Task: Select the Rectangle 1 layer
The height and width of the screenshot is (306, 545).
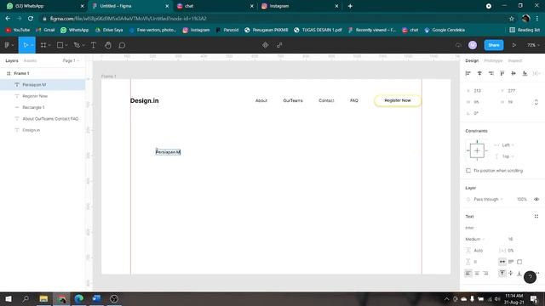Action: tap(43, 107)
